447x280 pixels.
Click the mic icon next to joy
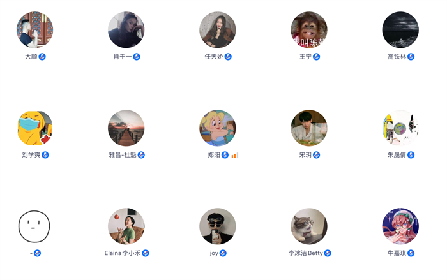(223, 253)
